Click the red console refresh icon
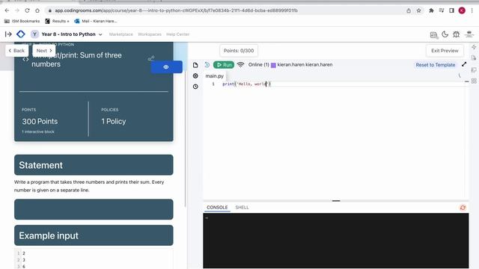 [463, 208]
